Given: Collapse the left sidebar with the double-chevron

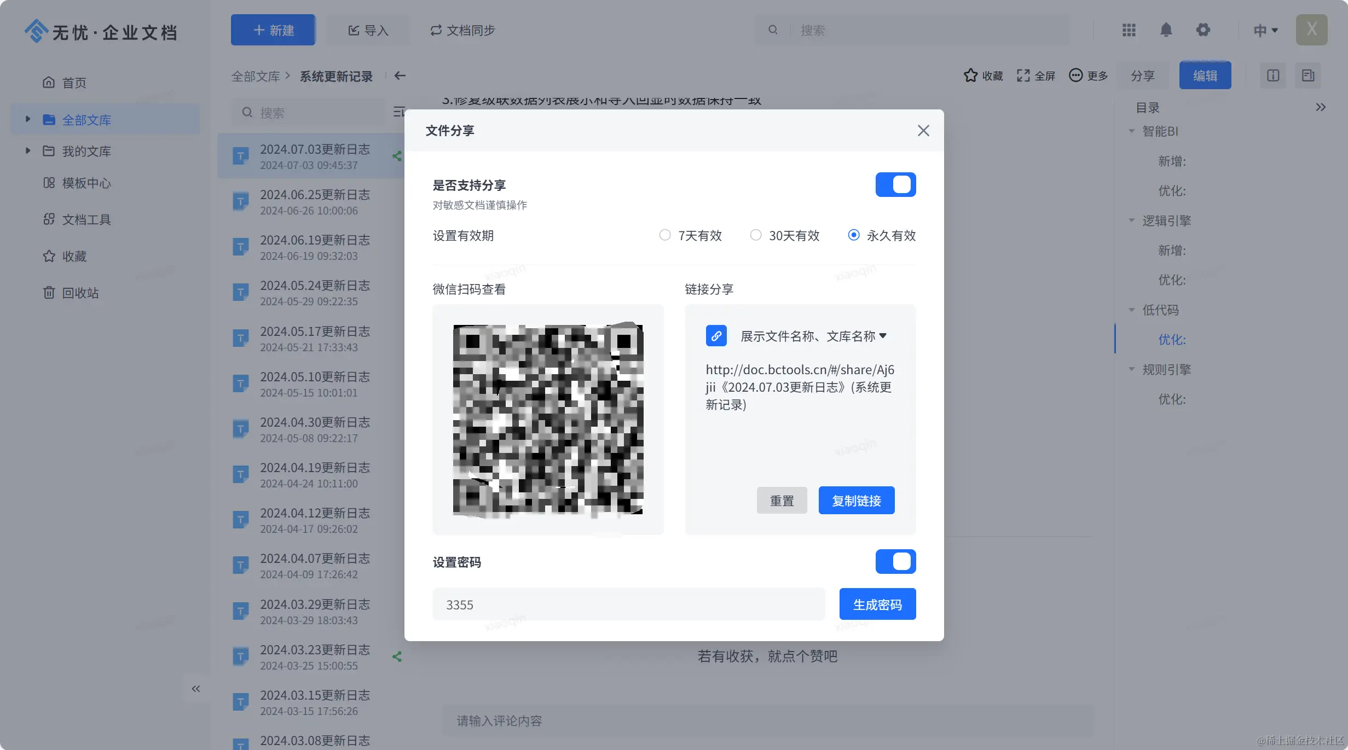Looking at the screenshot, I should (195, 689).
